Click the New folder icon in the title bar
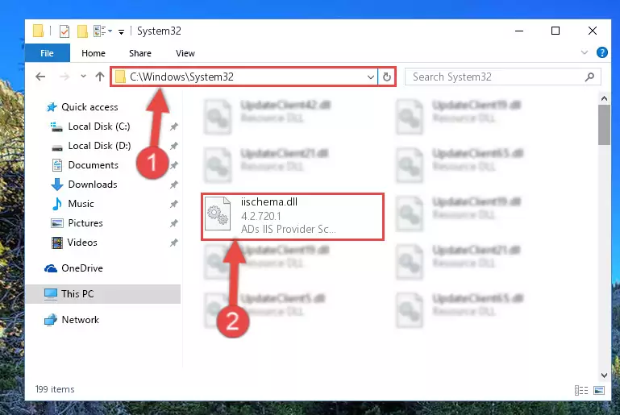The image size is (620, 415). (x=82, y=31)
